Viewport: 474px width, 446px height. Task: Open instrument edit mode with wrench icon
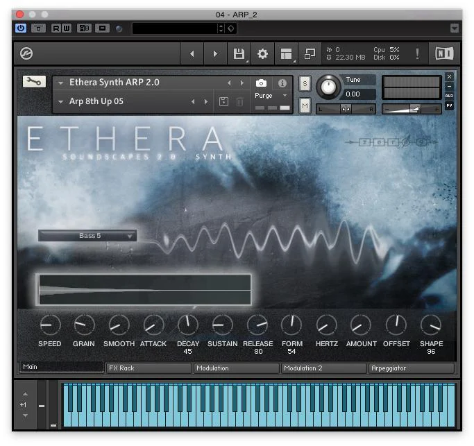click(x=34, y=82)
